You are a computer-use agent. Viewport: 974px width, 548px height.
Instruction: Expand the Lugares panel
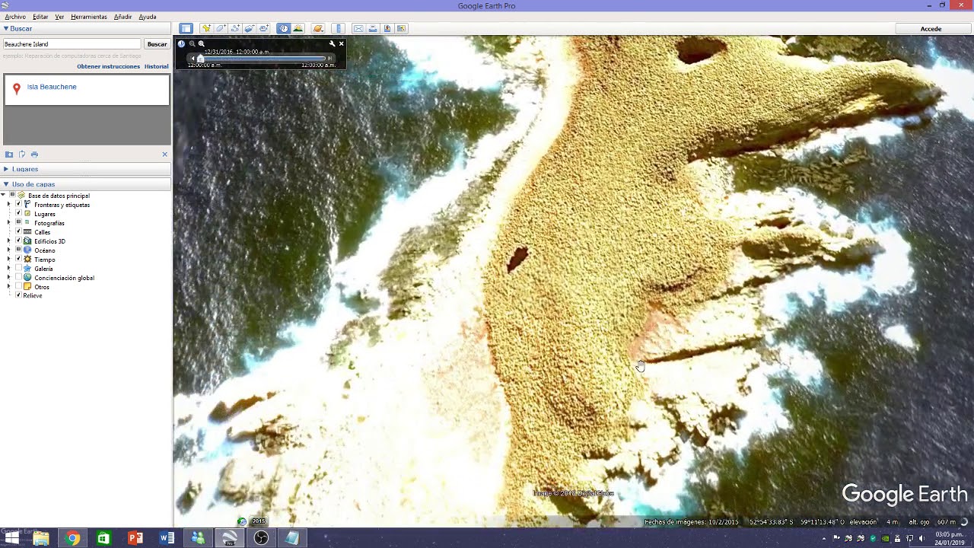click(x=6, y=169)
